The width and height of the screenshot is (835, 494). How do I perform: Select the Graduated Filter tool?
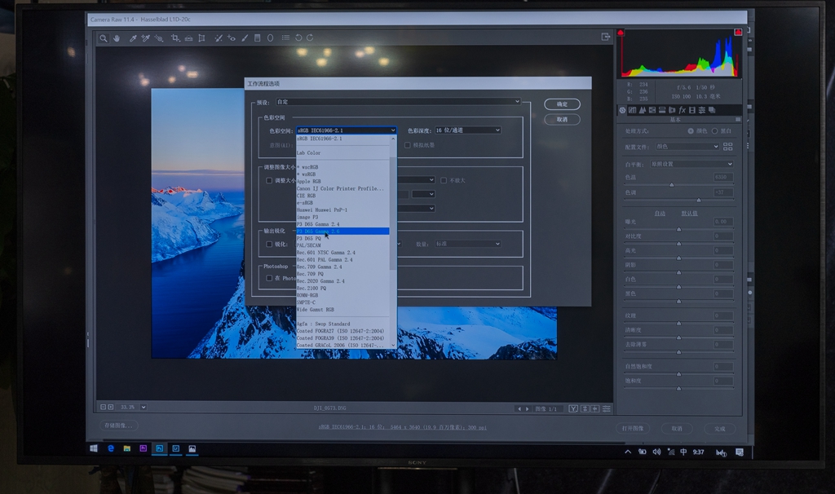257,38
